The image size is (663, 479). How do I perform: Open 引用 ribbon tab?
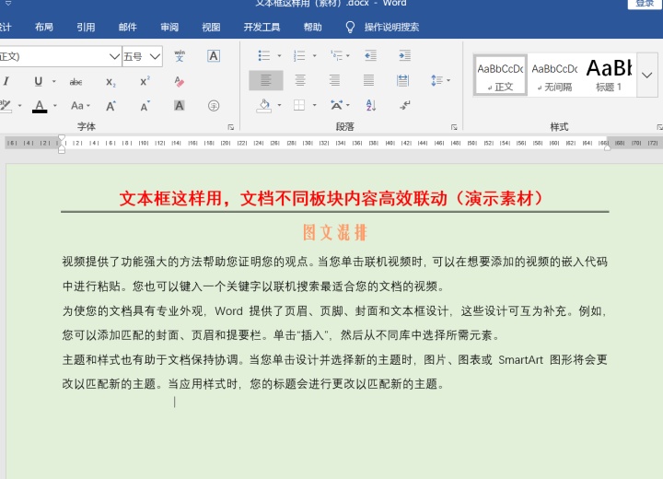tap(86, 27)
